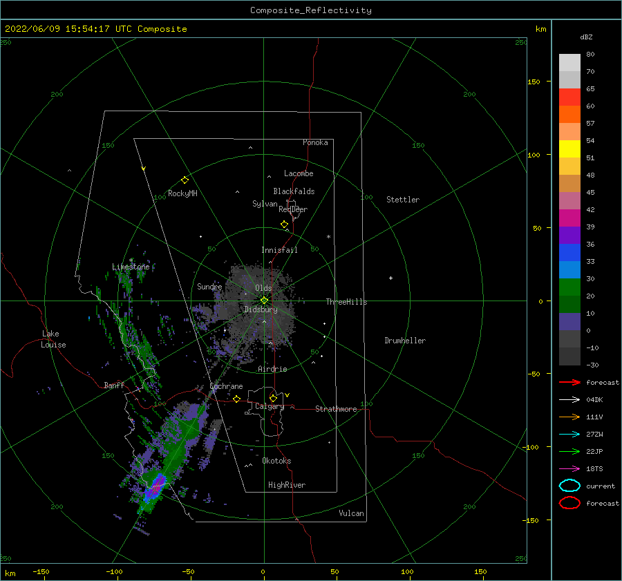The image size is (622, 581).
Task: Click the Didsbury label
Action: [x=261, y=309]
